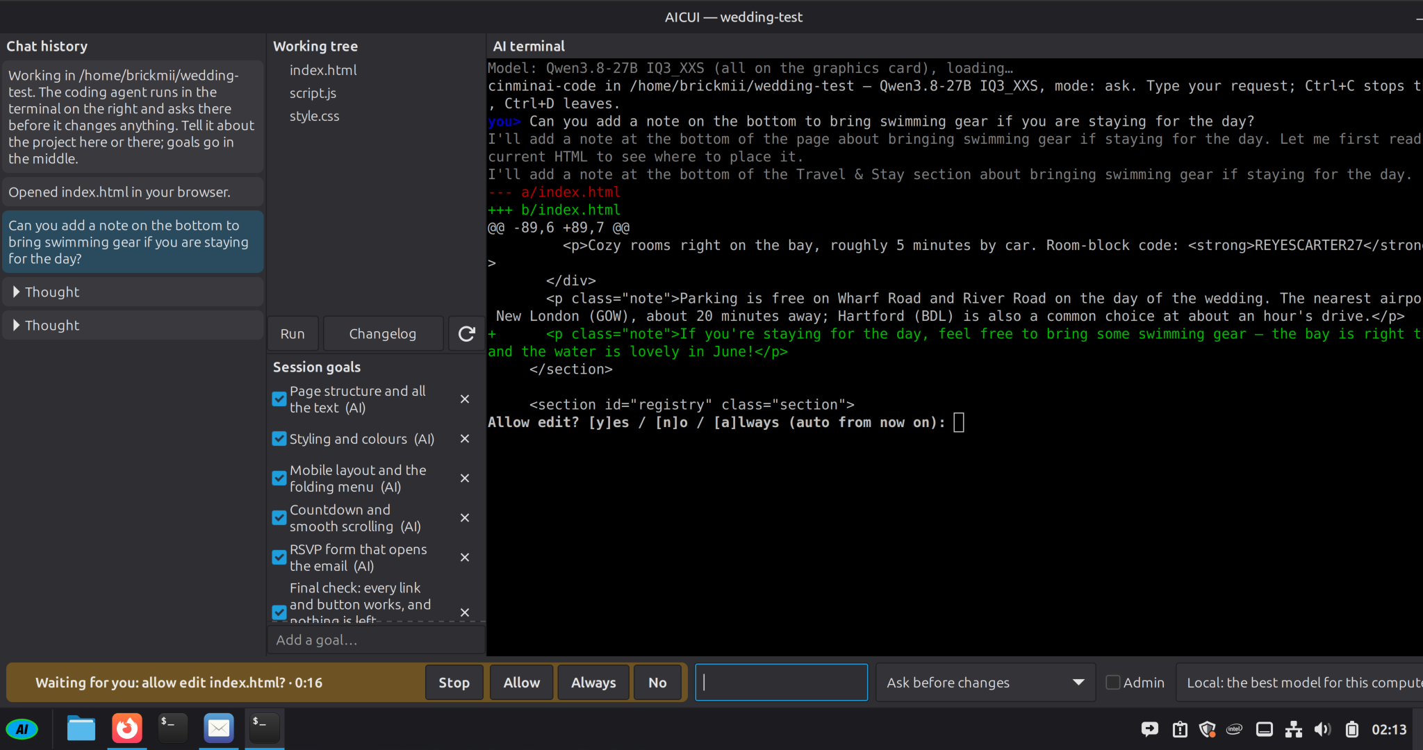This screenshot has height=750, width=1423.
Task: Uncheck Page structure and all the text goal
Action: [279, 399]
